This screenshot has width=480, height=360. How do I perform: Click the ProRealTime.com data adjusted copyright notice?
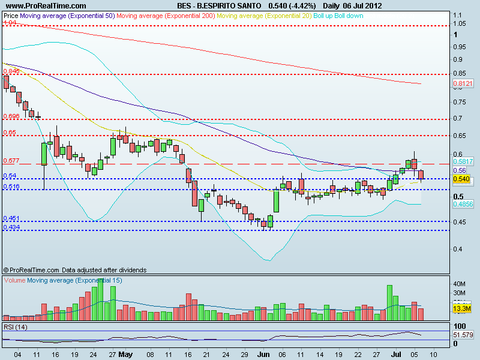(x=75, y=270)
